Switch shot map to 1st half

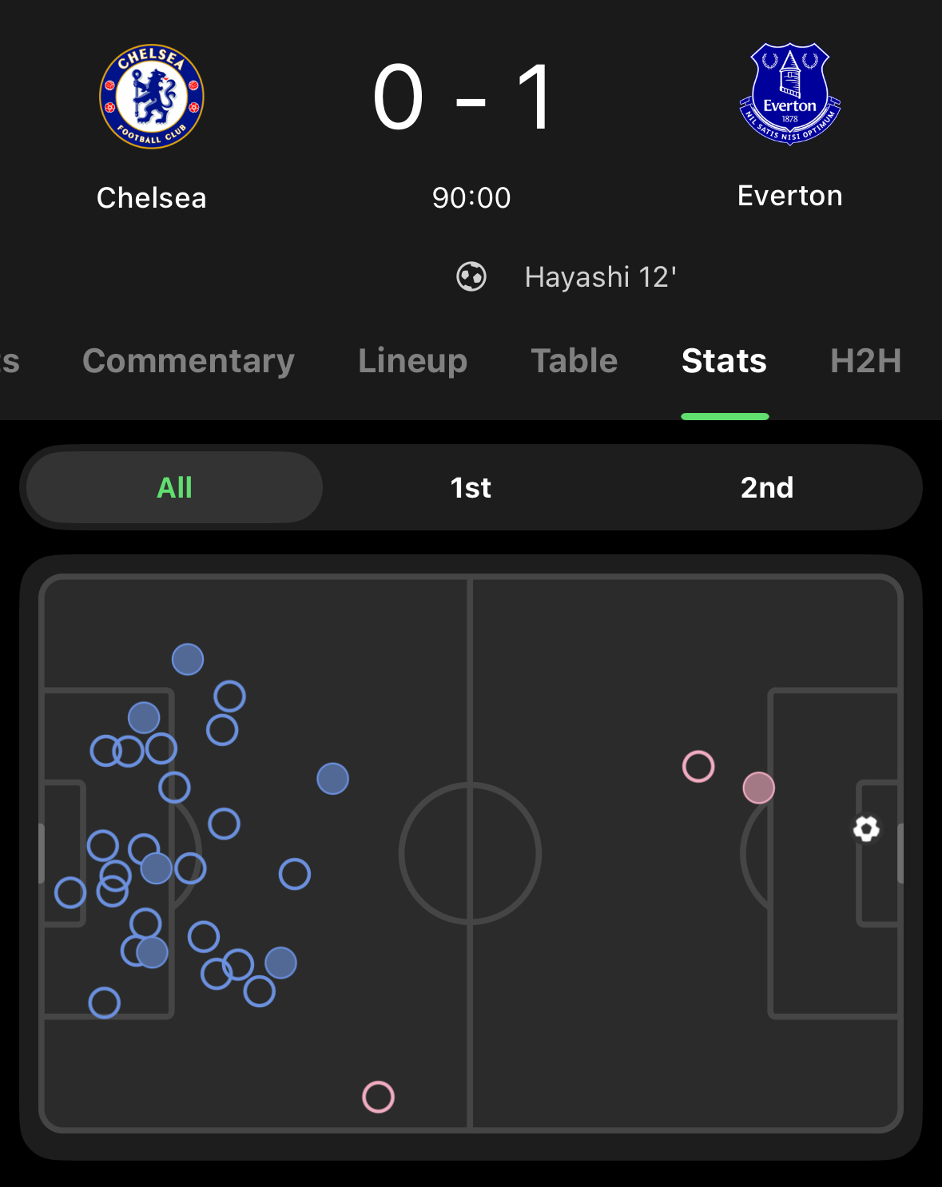pos(471,487)
